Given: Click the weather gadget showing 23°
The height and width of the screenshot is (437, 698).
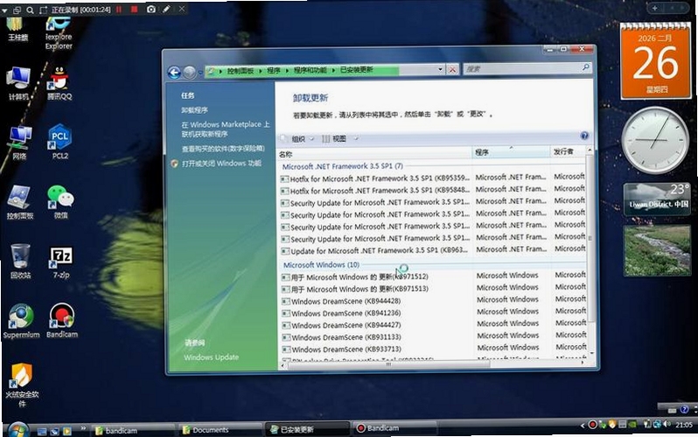Looking at the screenshot, I should [657, 199].
